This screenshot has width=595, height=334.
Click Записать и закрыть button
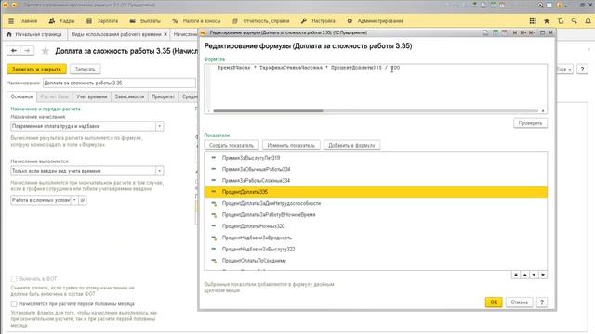(x=36, y=70)
